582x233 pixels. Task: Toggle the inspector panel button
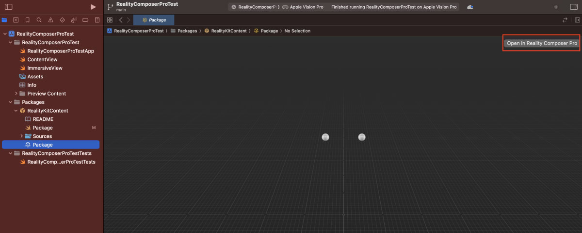point(574,7)
